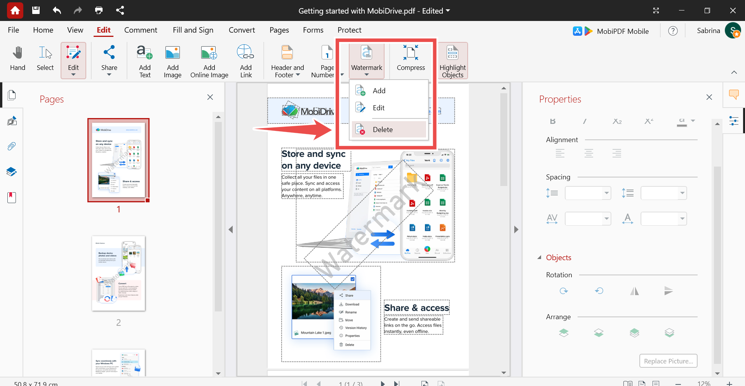Viewport: 745px width, 386px height.
Task: Close the Pages panel
Action: tap(210, 97)
